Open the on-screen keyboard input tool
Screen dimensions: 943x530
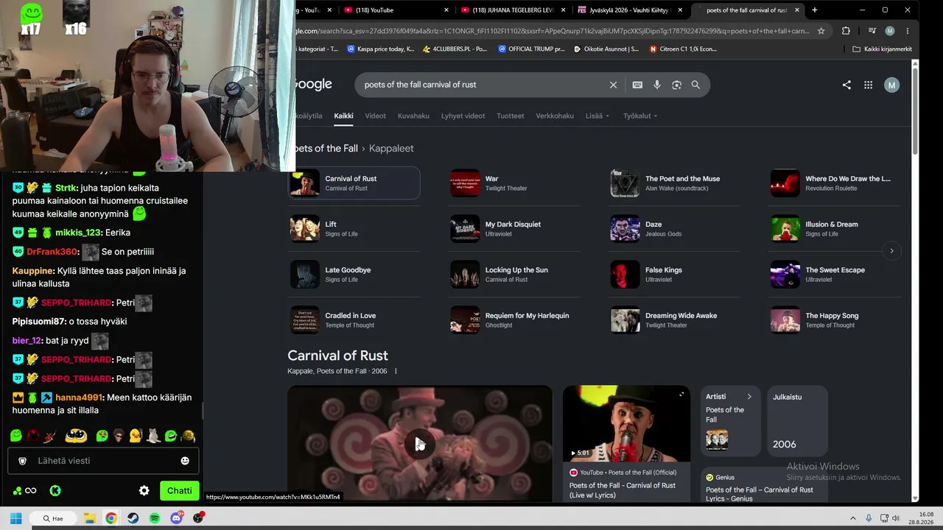pyautogui.click(x=637, y=85)
